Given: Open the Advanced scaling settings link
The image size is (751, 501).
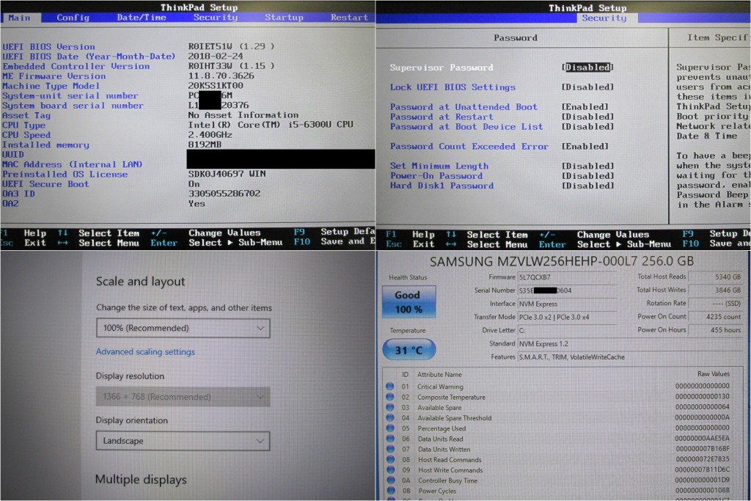Looking at the screenshot, I should (x=145, y=351).
